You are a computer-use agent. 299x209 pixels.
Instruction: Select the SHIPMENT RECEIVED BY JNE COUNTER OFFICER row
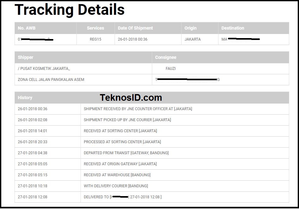(x=152, y=109)
